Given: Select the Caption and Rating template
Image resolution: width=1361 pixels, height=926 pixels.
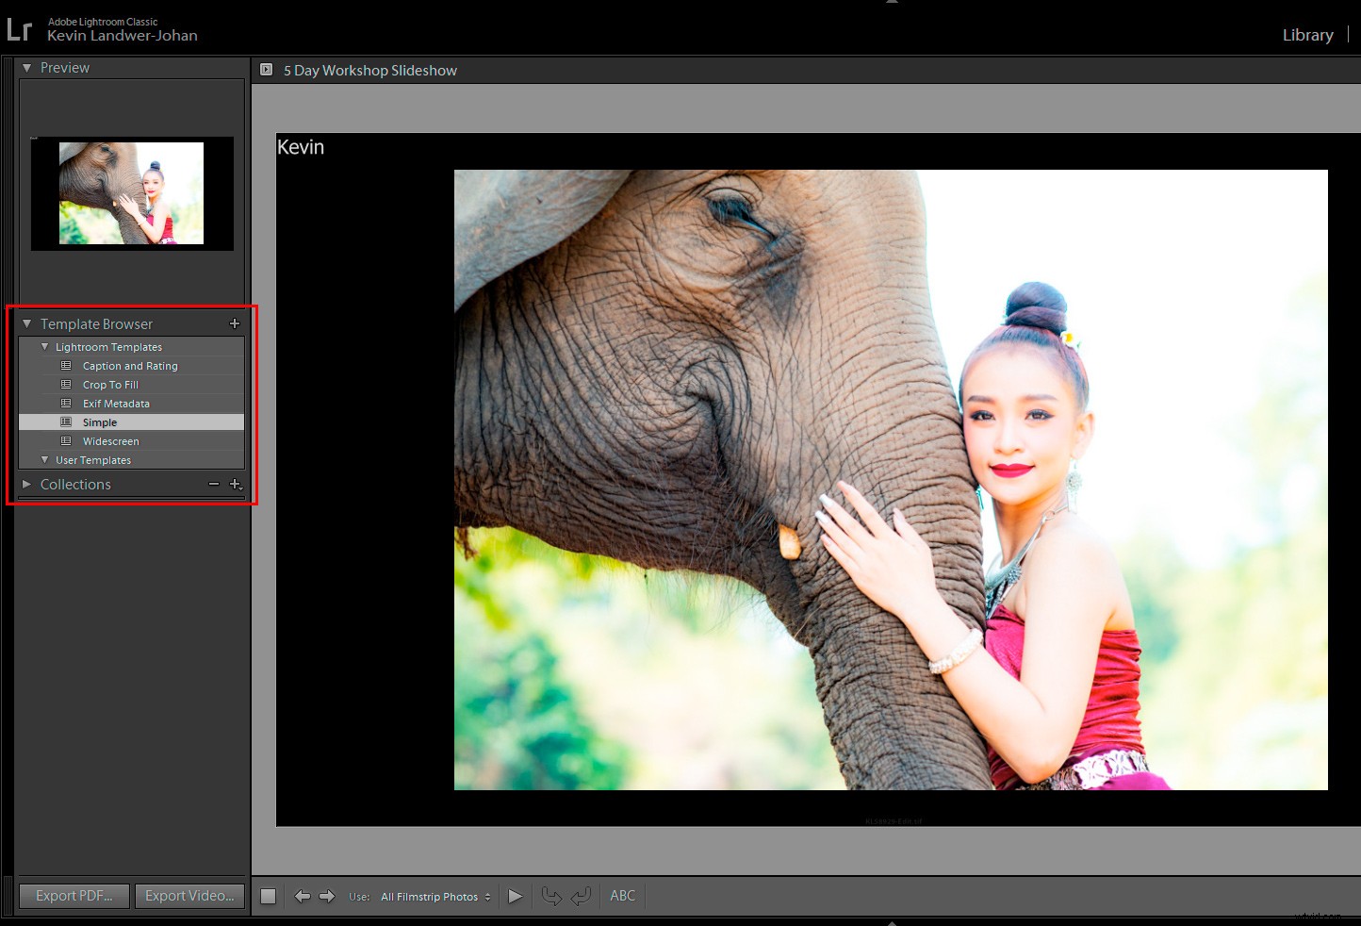Looking at the screenshot, I should point(130,366).
